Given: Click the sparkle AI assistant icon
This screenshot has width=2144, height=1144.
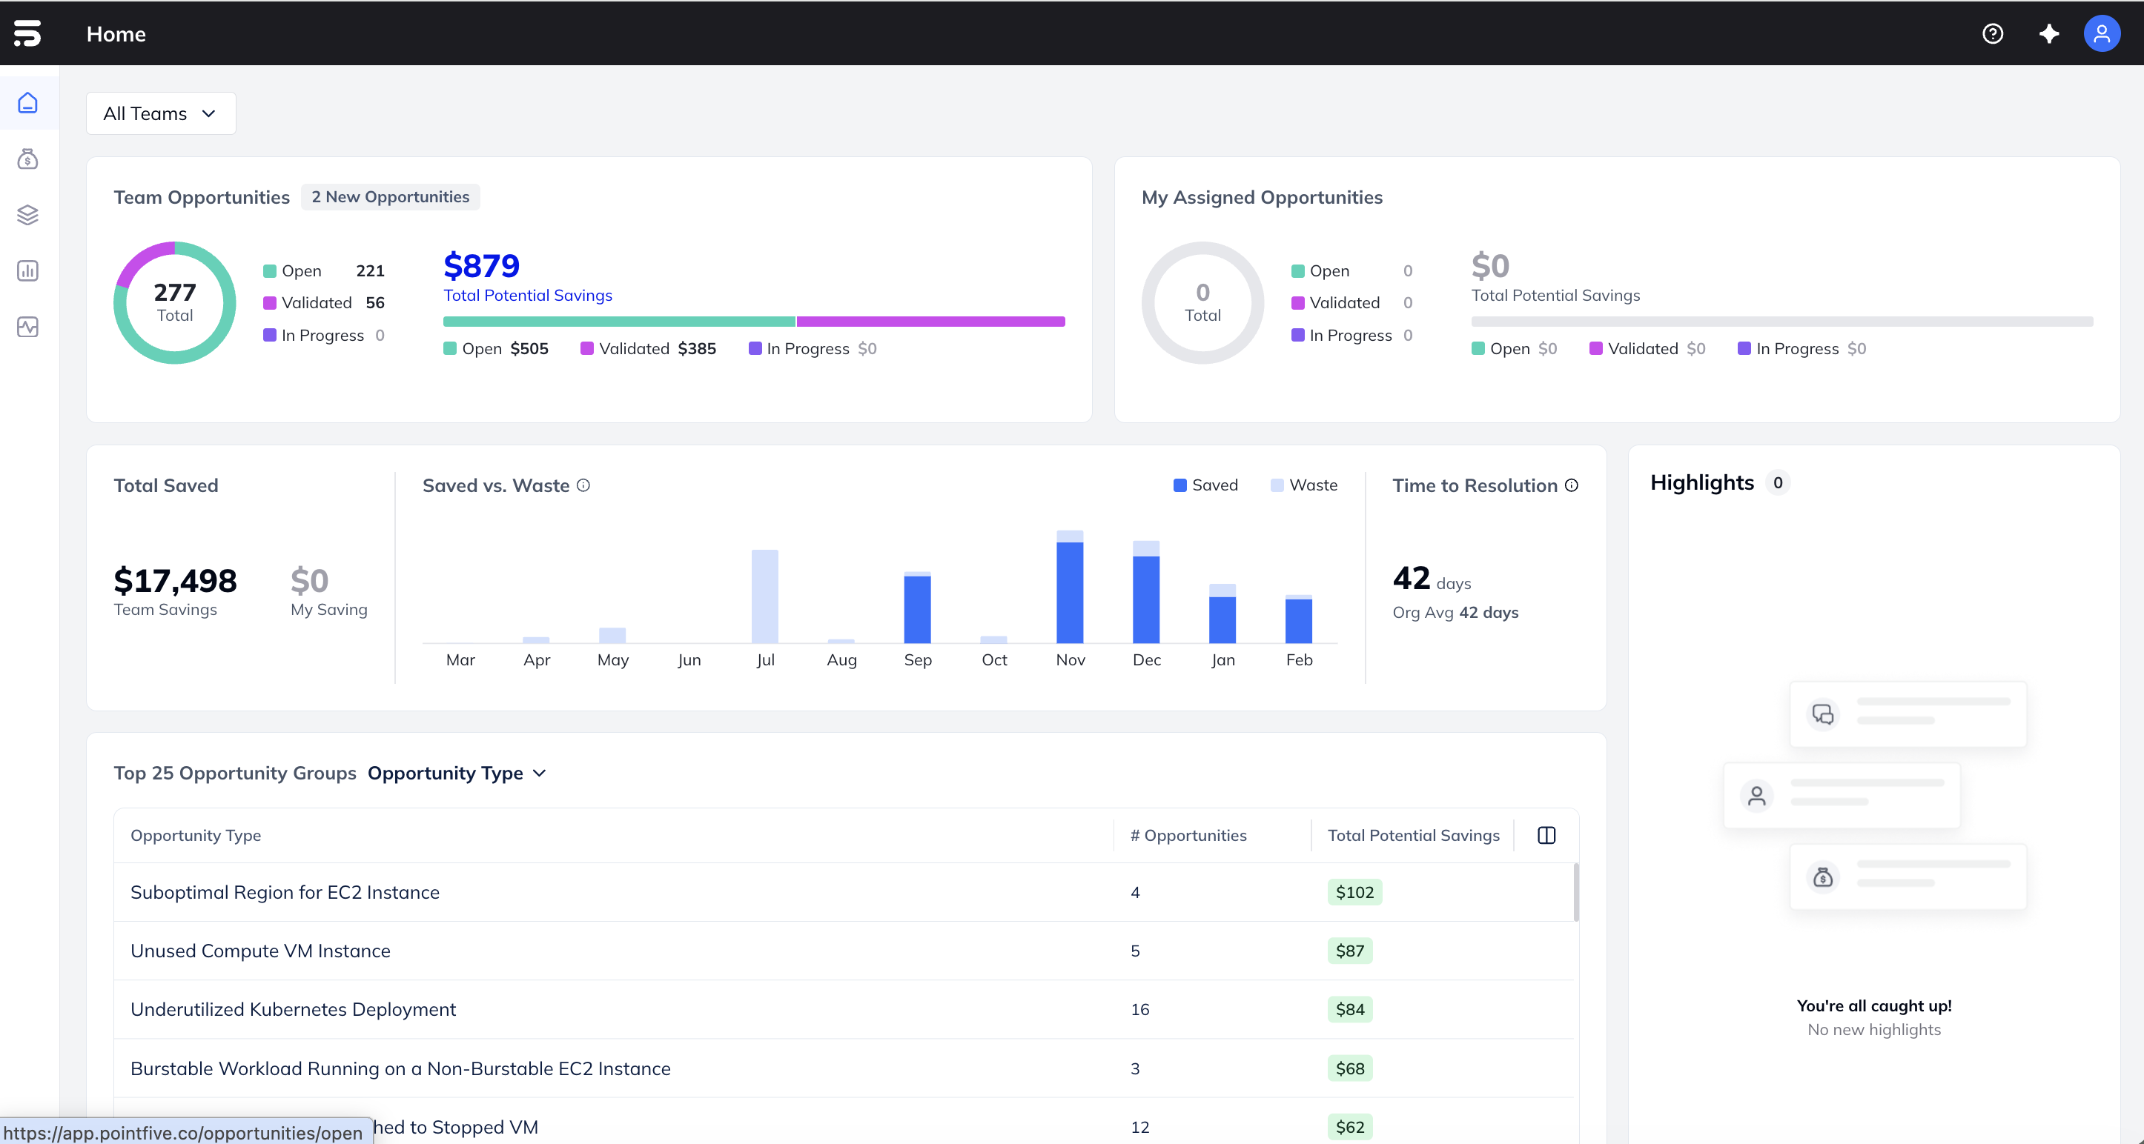Looking at the screenshot, I should 2049,34.
